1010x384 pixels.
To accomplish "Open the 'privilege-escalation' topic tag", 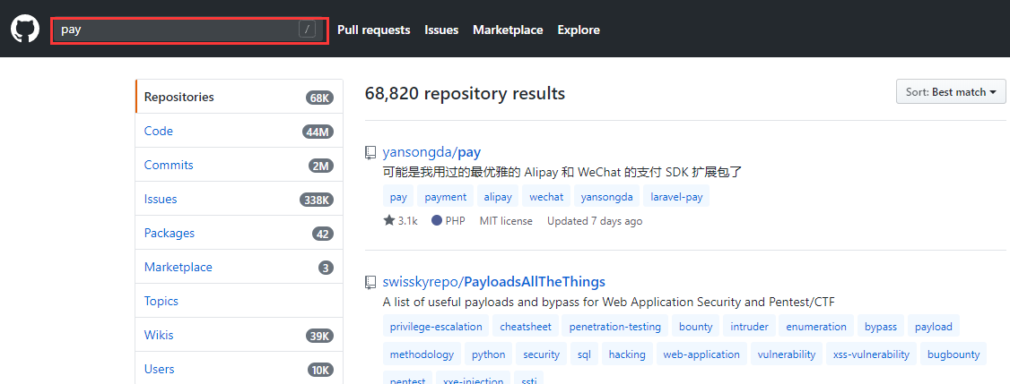I will coord(436,327).
